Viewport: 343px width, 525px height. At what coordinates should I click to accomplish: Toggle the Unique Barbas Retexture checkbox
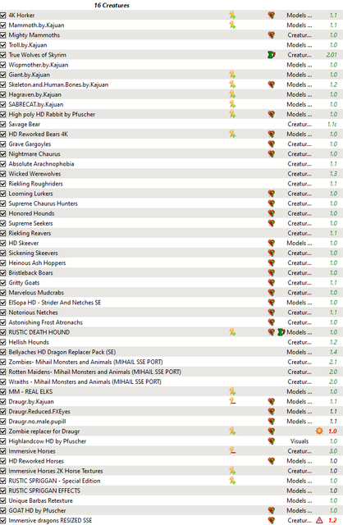pyautogui.click(x=3, y=500)
